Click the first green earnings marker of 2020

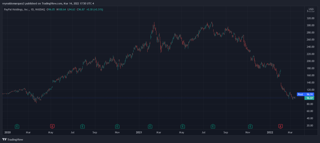17,126
